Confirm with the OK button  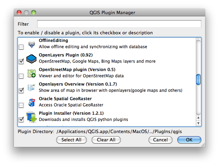click(189, 140)
